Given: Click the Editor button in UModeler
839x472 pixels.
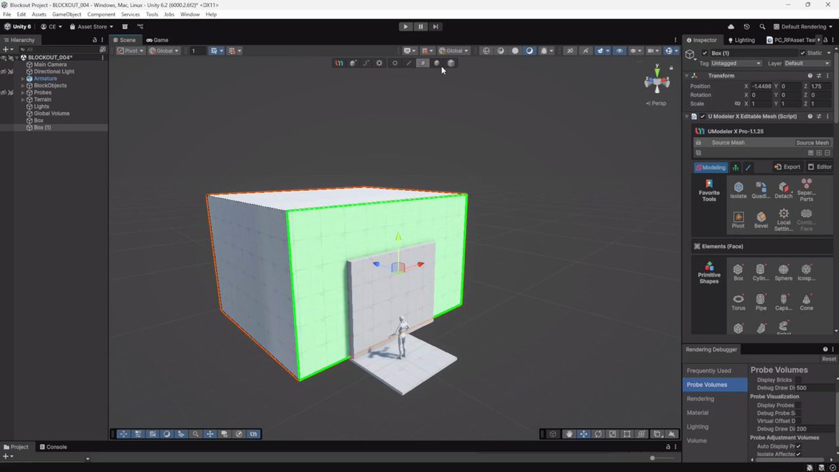Looking at the screenshot, I should click(819, 167).
